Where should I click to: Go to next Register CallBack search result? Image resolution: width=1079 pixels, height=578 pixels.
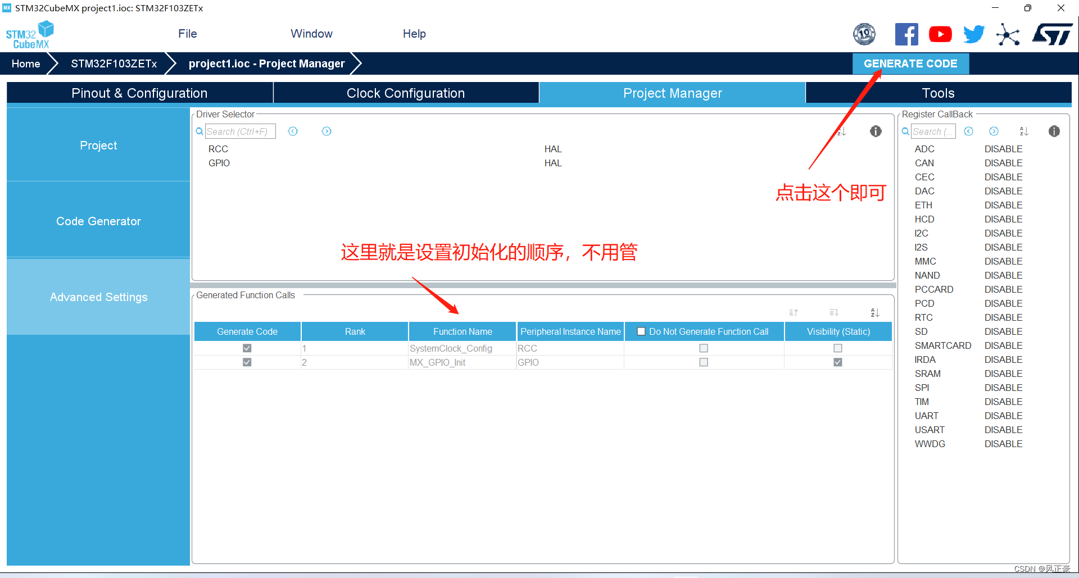[x=994, y=131]
